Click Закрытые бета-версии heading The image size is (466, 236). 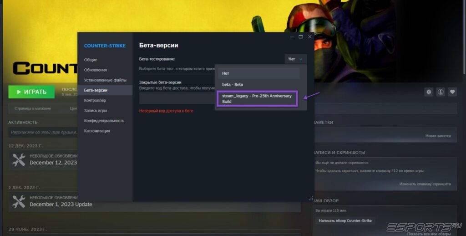(160, 82)
